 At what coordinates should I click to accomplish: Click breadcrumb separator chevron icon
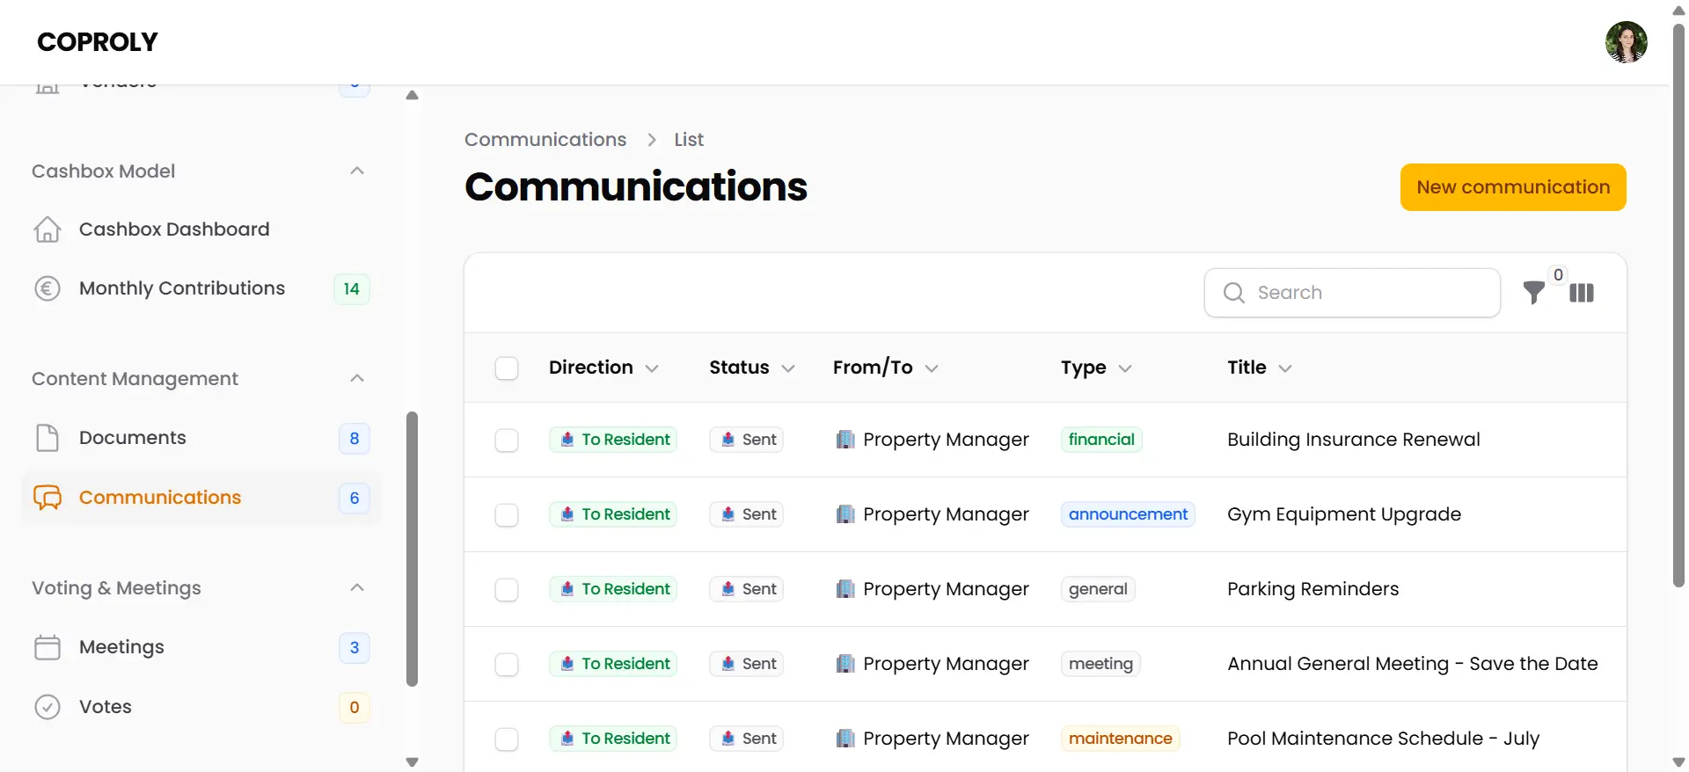652,140
